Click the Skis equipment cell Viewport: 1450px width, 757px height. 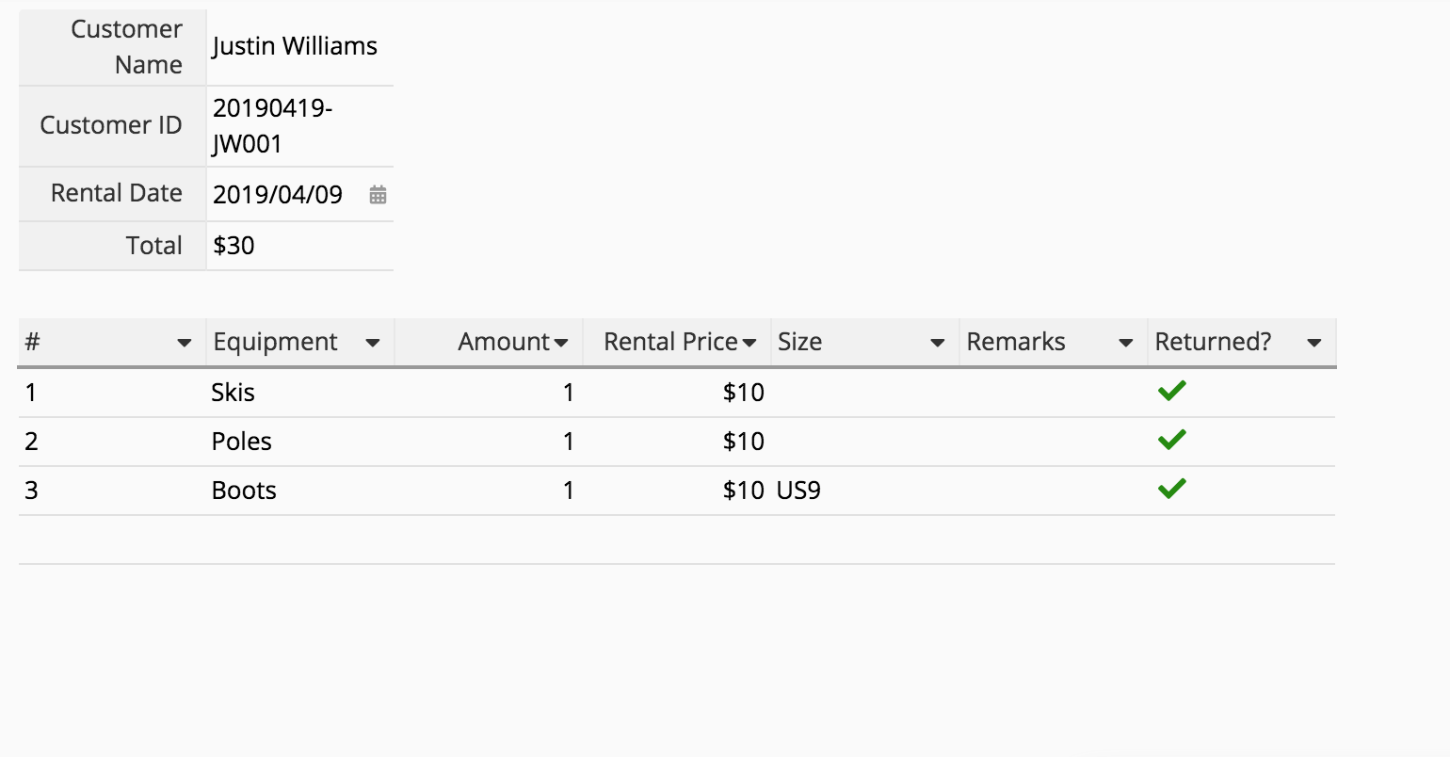(x=234, y=393)
